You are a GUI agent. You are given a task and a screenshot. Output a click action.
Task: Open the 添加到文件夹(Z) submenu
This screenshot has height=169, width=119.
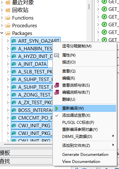(85, 146)
